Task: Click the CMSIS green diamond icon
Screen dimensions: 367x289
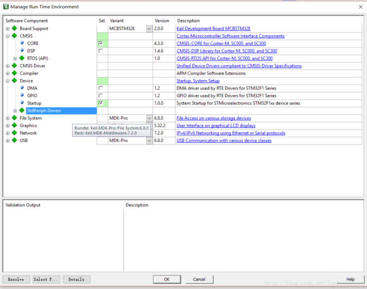Action: pos(15,36)
